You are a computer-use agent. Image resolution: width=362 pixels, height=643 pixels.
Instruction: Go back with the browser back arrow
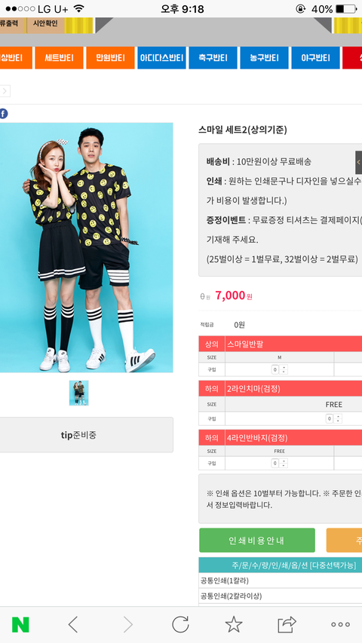coord(72,625)
